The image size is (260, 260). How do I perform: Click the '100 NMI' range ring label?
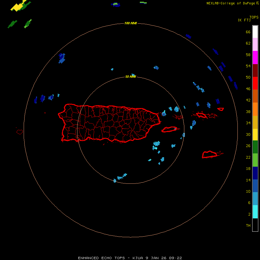click(x=131, y=23)
